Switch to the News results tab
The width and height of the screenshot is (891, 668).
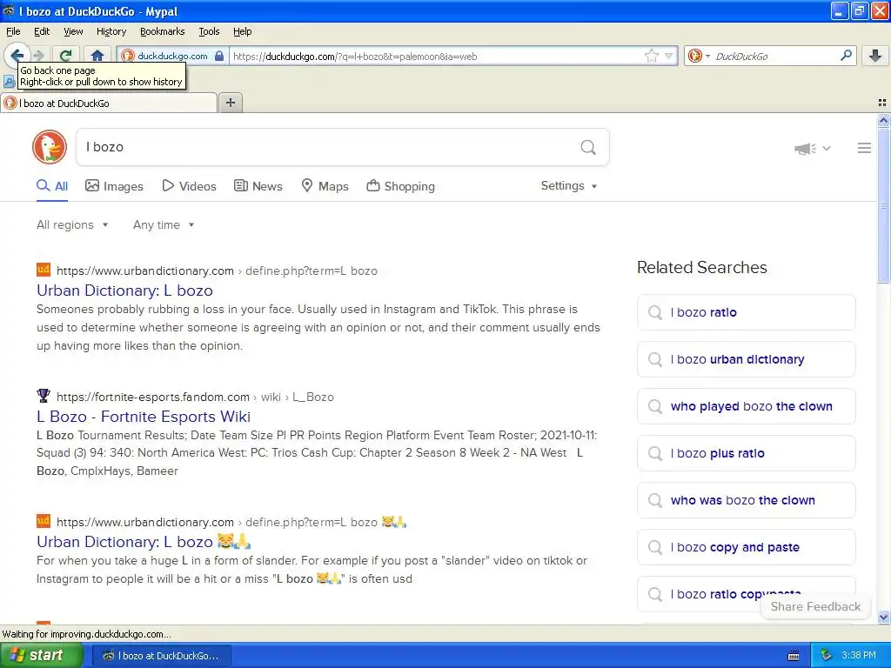[x=258, y=186]
